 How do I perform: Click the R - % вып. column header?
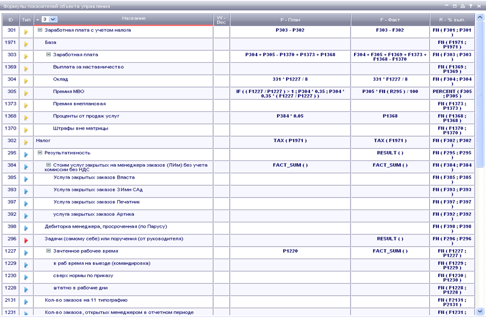452,20
